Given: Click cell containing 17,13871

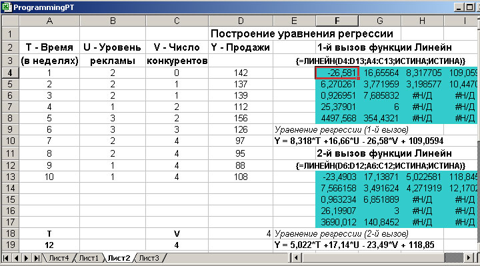Looking at the screenshot, I should (379, 177).
